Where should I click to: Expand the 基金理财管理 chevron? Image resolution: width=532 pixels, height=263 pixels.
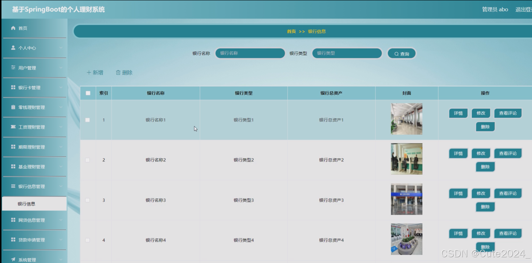(61, 167)
